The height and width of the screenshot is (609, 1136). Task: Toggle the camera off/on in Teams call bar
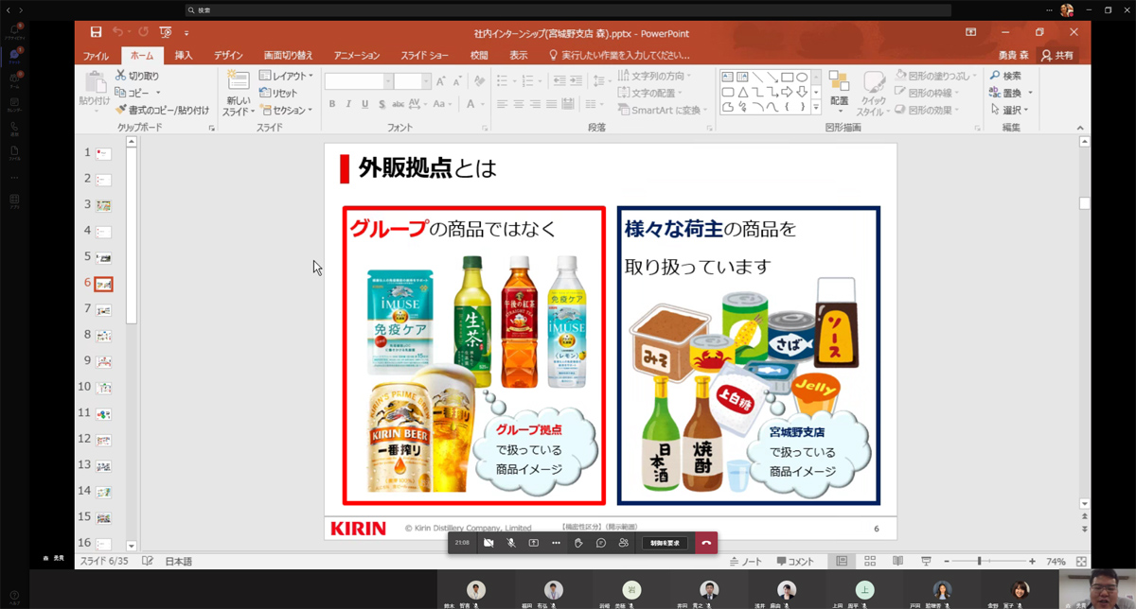point(488,543)
